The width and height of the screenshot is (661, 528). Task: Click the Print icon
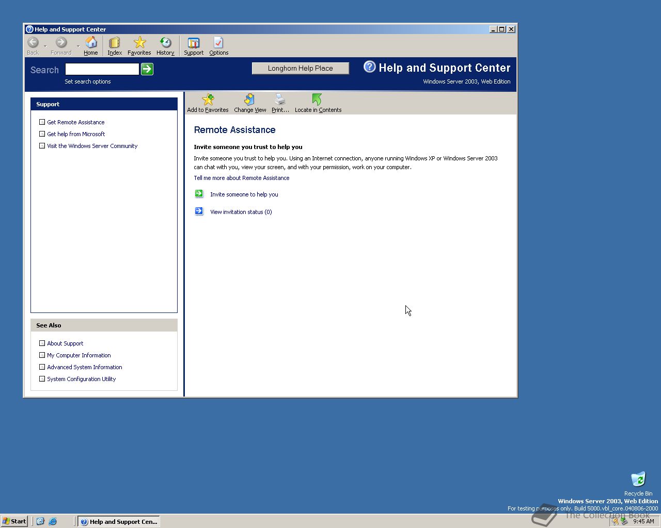tap(280, 99)
